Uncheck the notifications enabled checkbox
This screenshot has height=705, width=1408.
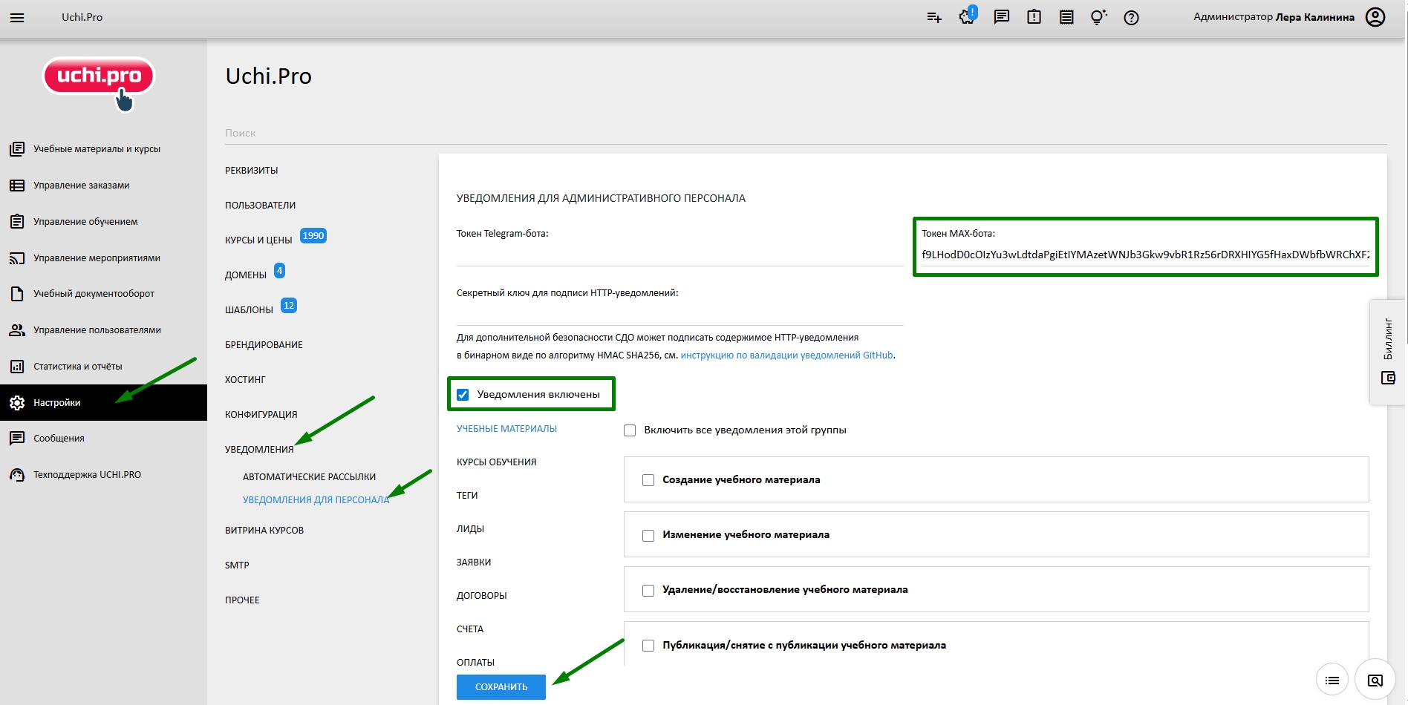click(463, 395)
